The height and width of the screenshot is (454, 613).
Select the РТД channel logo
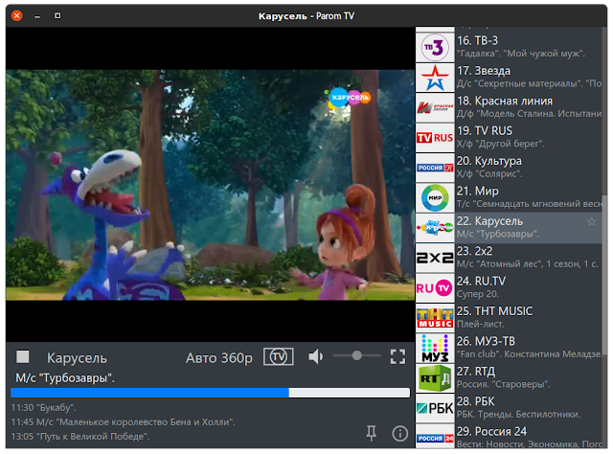pos(435,378)
